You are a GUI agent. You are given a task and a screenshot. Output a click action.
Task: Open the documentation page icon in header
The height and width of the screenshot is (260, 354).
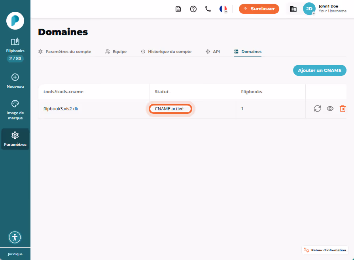pos(178,9)
